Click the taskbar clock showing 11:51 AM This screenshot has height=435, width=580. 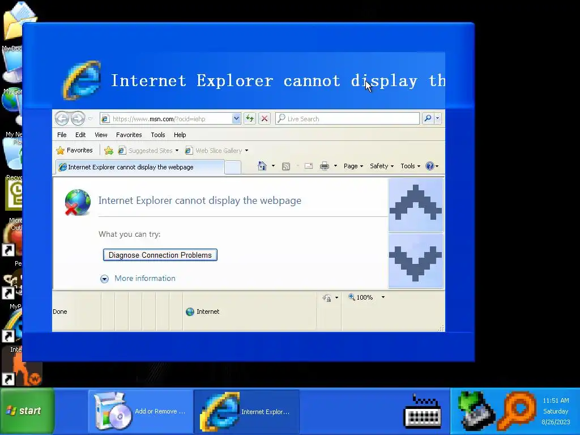[x=556, y=400]
